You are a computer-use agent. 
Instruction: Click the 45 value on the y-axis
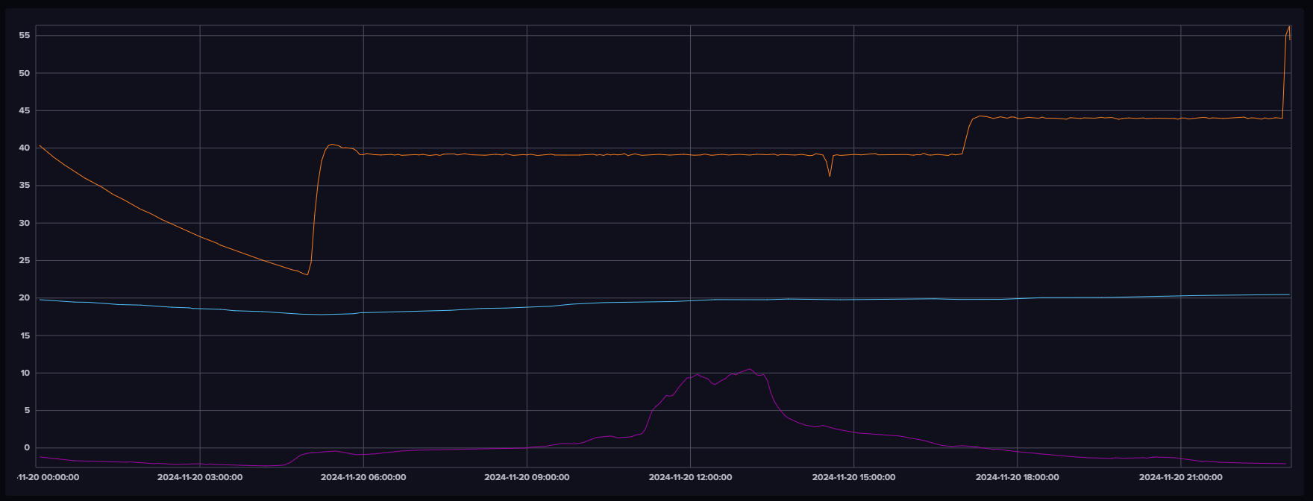coord(24,110)
